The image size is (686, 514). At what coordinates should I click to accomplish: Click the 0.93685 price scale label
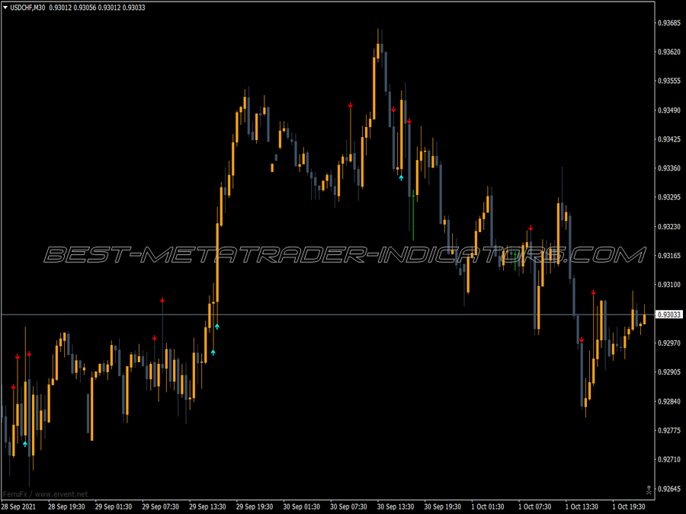[x=669, y=23]
